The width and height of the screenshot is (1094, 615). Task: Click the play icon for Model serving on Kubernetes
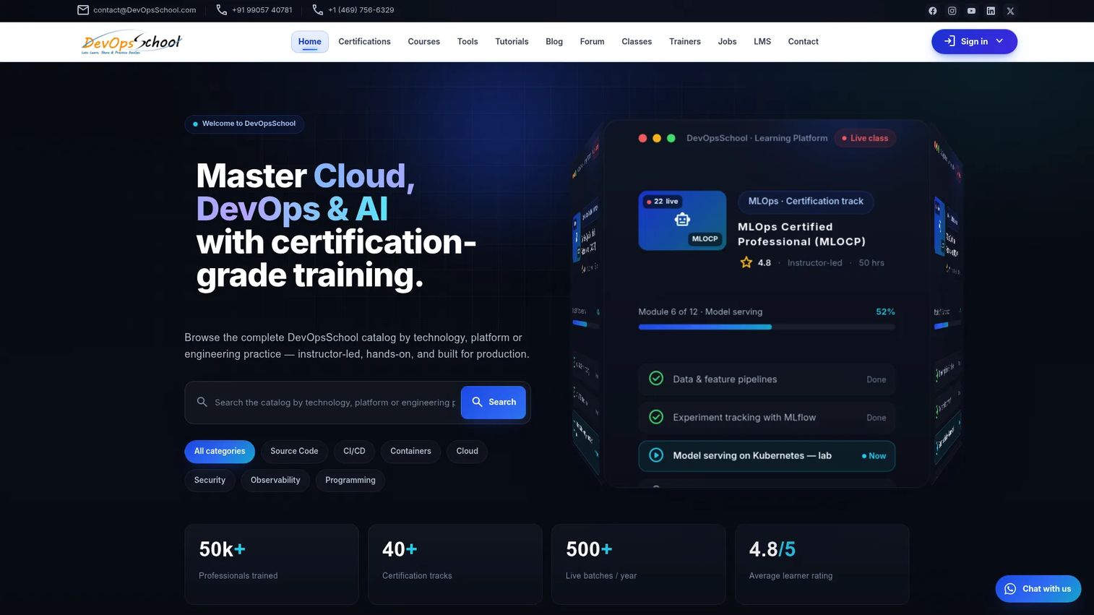(x=656, y=455)
